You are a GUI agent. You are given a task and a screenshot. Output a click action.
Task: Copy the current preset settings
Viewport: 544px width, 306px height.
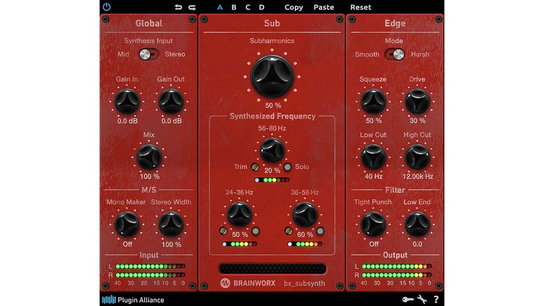pyautogui.click(x=293, y=7)
